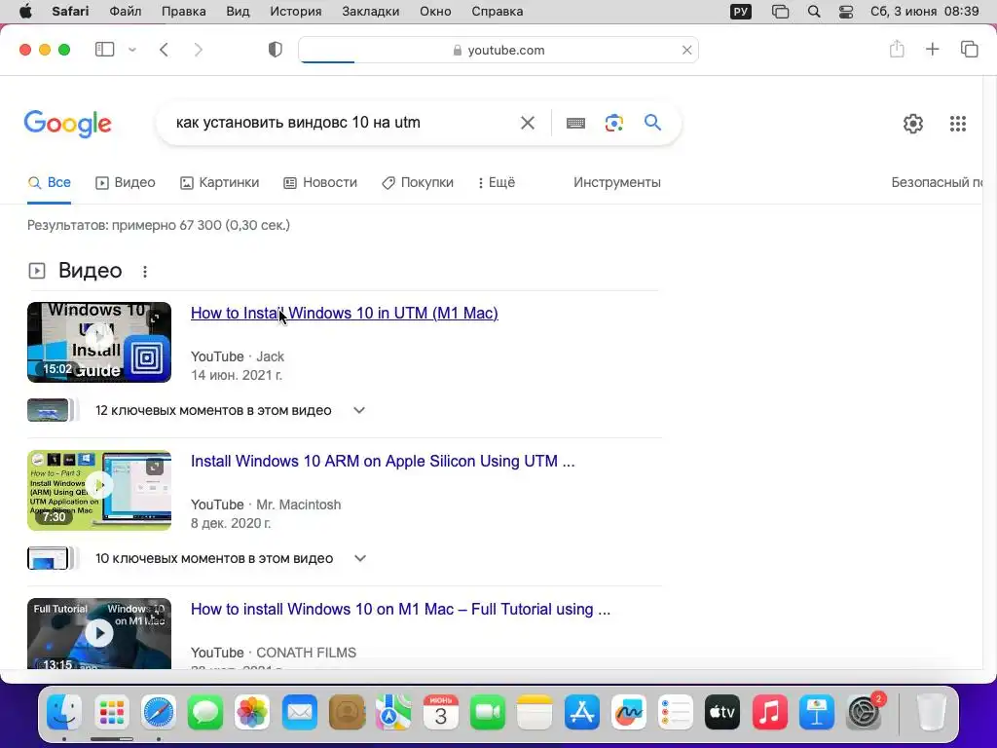This screenshot has height=748, width=997.
Task: Open the Справка menu
Action: pos(498,12)
